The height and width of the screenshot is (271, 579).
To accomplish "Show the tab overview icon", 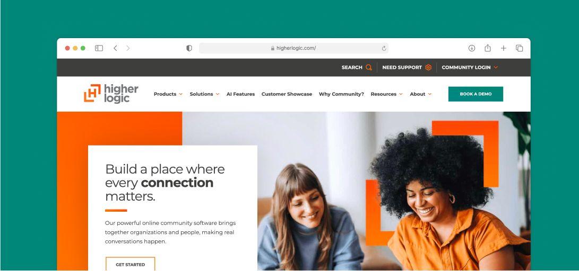I will 519,48.
